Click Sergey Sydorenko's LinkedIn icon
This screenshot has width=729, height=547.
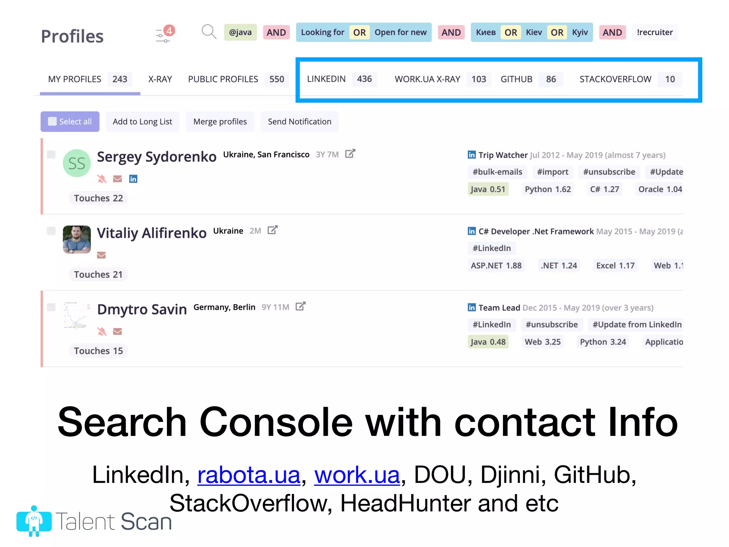point(133,179)
